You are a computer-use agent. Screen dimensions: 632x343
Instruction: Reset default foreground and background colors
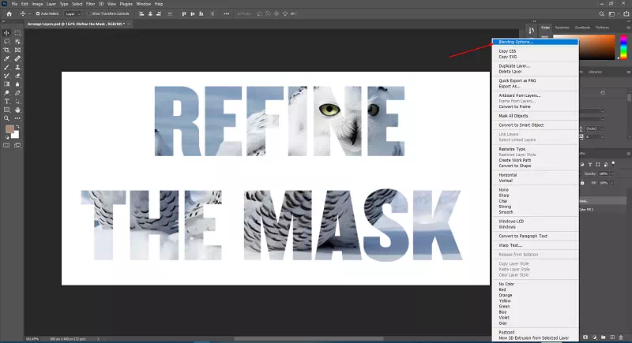click(7, 137)
